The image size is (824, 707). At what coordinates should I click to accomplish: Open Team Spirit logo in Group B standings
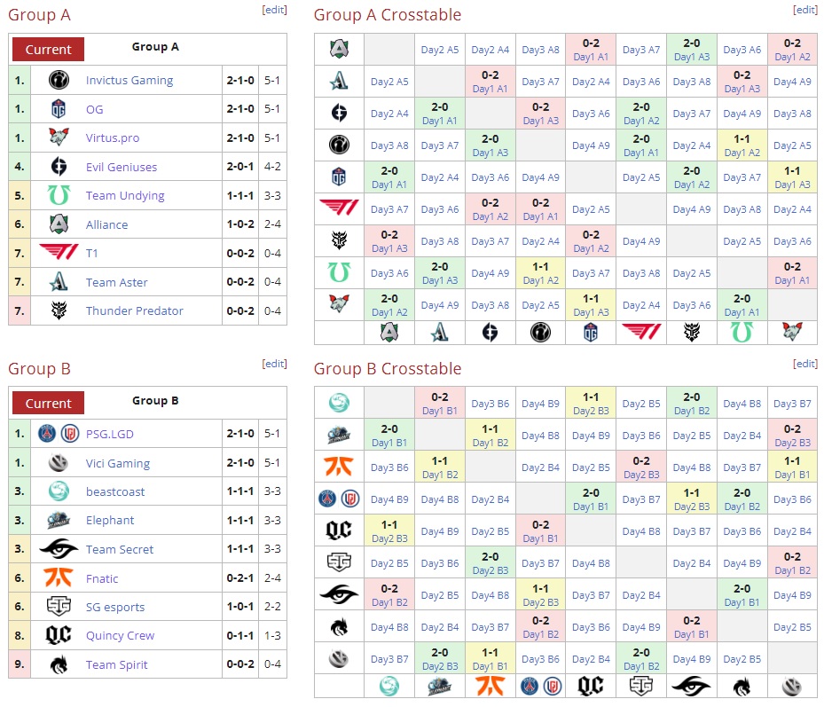point(59,664)
